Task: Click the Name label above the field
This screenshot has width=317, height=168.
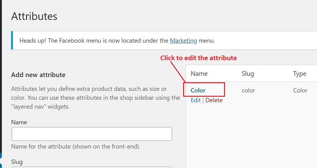Action: point(19,122)
